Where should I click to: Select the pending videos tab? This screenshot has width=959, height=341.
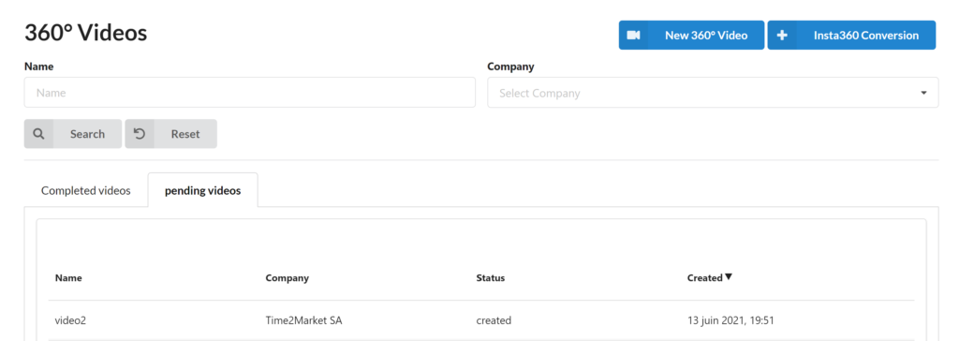202,190
